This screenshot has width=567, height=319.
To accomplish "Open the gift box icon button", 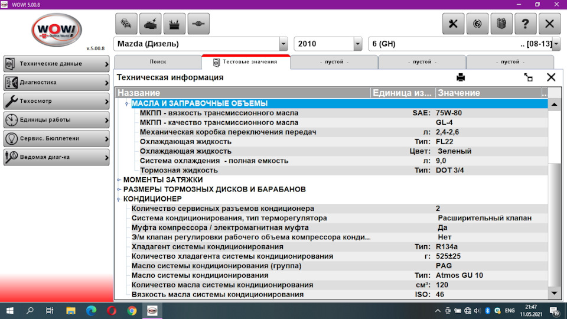I will click(501, 24).
